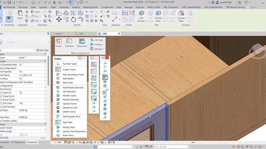Close the active 3D view tab

119,34
